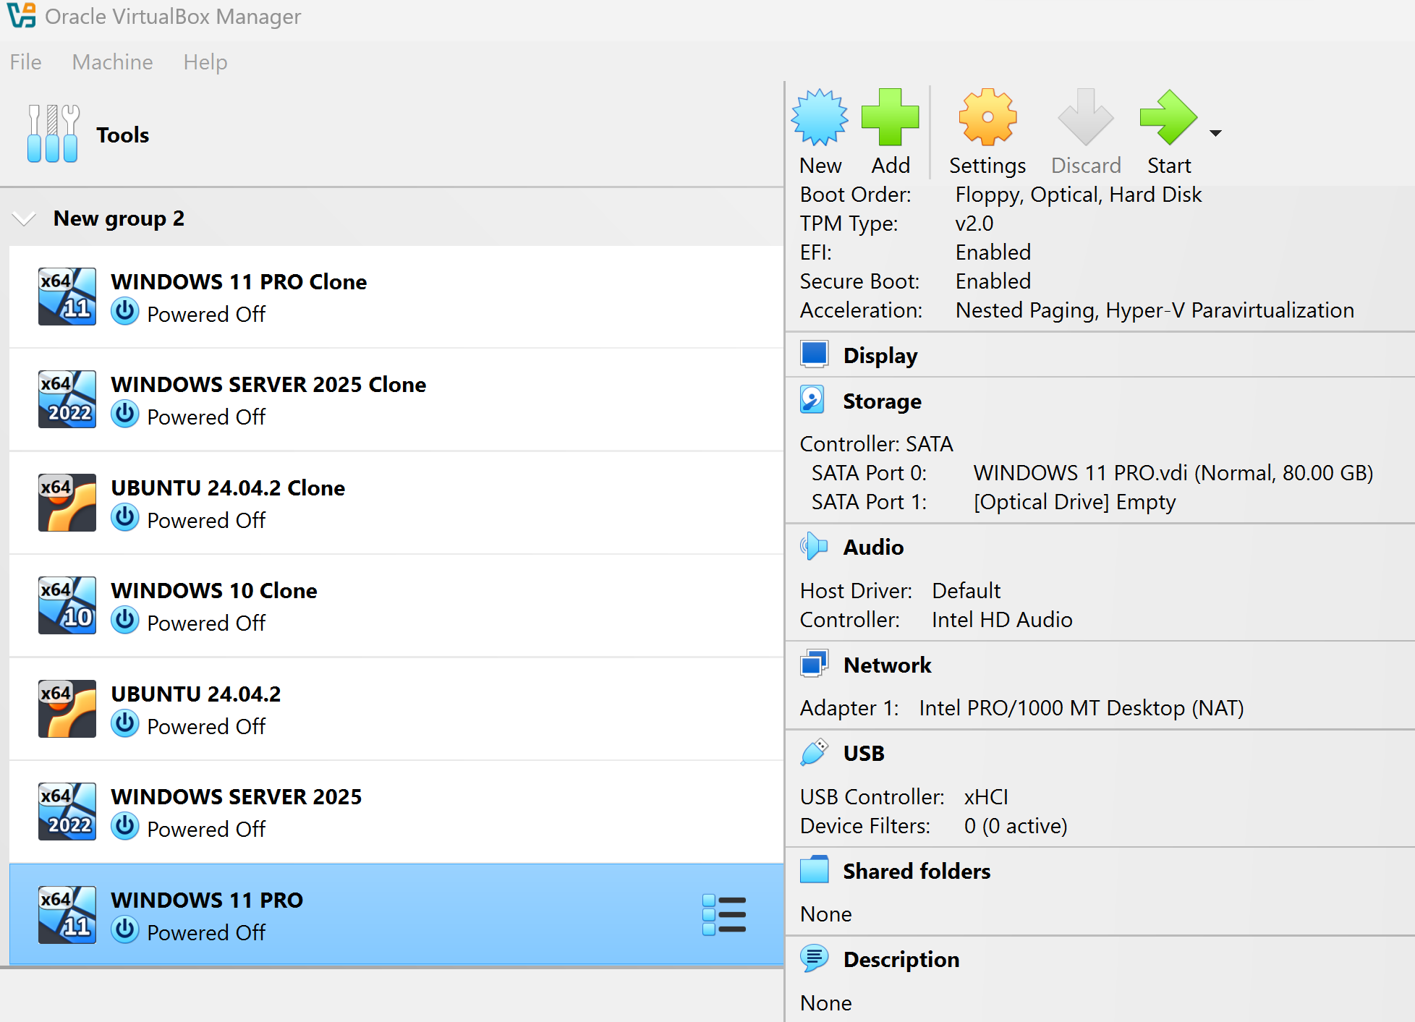Click the Discard toolbar icon
The image size is (1415, 1022).
[1085, 118]
